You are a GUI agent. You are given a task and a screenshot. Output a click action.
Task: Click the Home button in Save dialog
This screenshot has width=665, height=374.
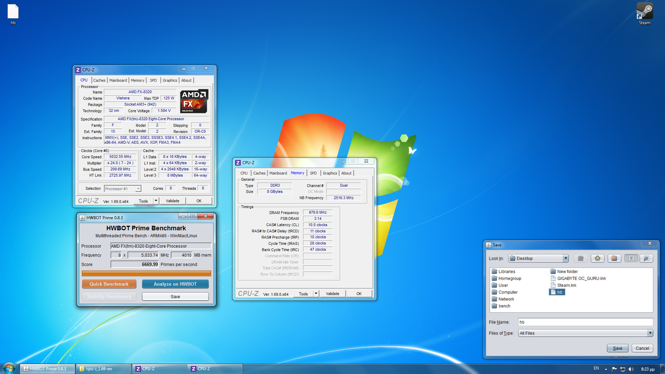tap(597, 258)
